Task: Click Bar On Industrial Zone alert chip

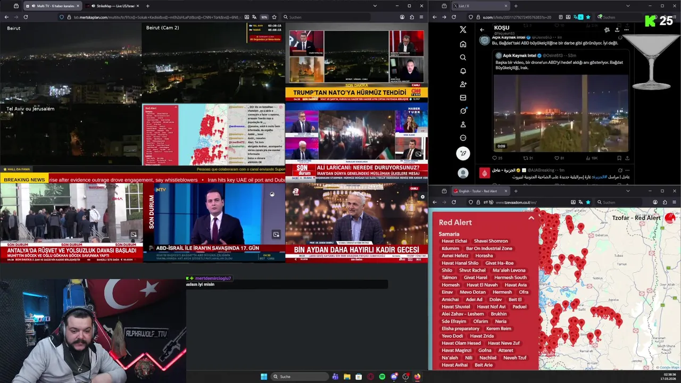Action: [489, 248]
